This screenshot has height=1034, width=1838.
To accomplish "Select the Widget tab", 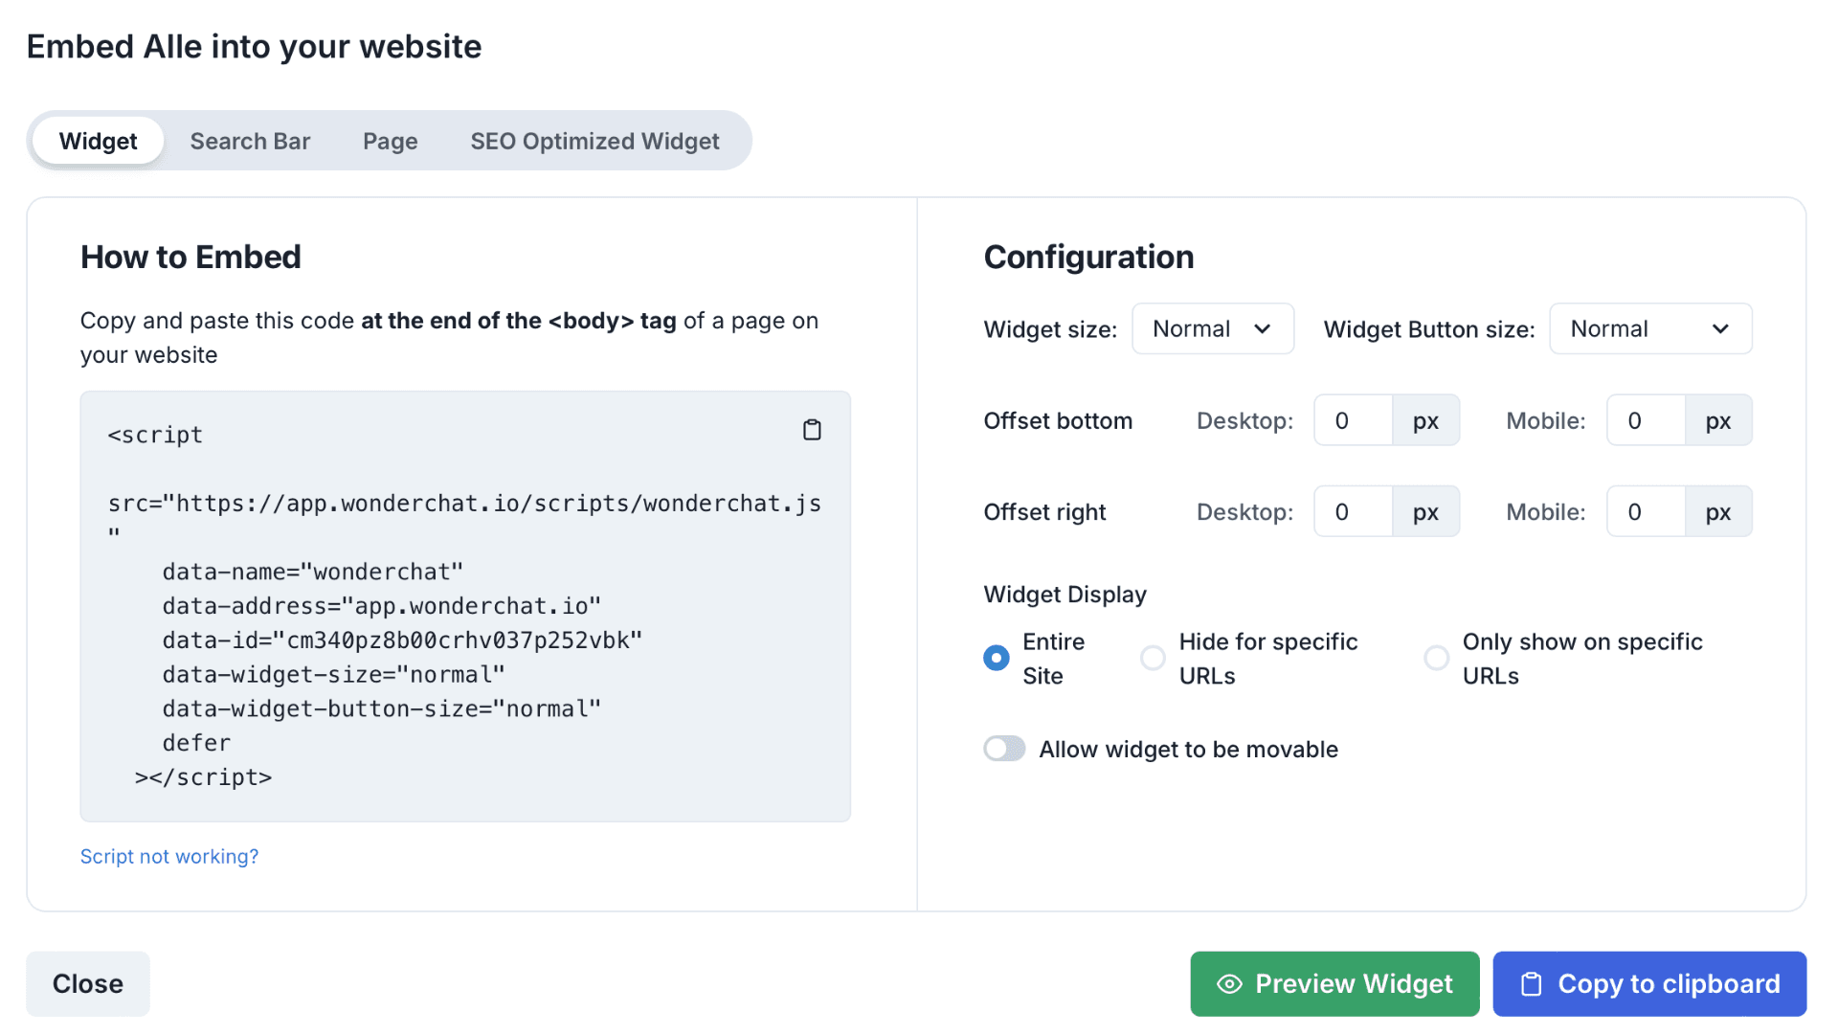I will coord(99,139).
